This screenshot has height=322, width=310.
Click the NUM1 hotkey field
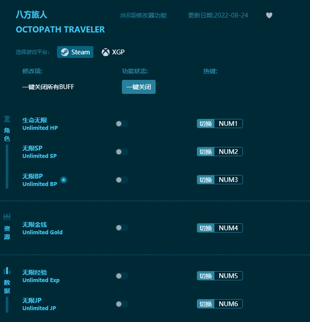228,124
